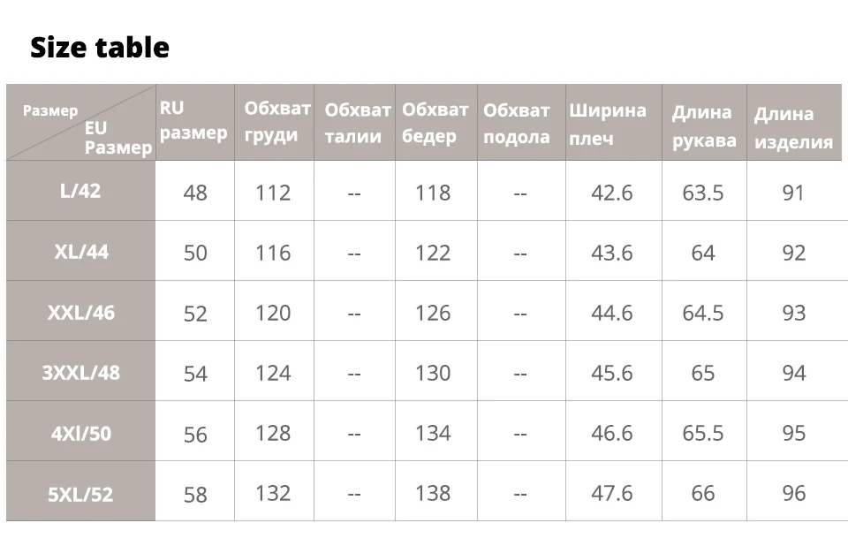Click hip value 126 in XXL row
This screenshot has height=538, width=848.
point(433,313)
